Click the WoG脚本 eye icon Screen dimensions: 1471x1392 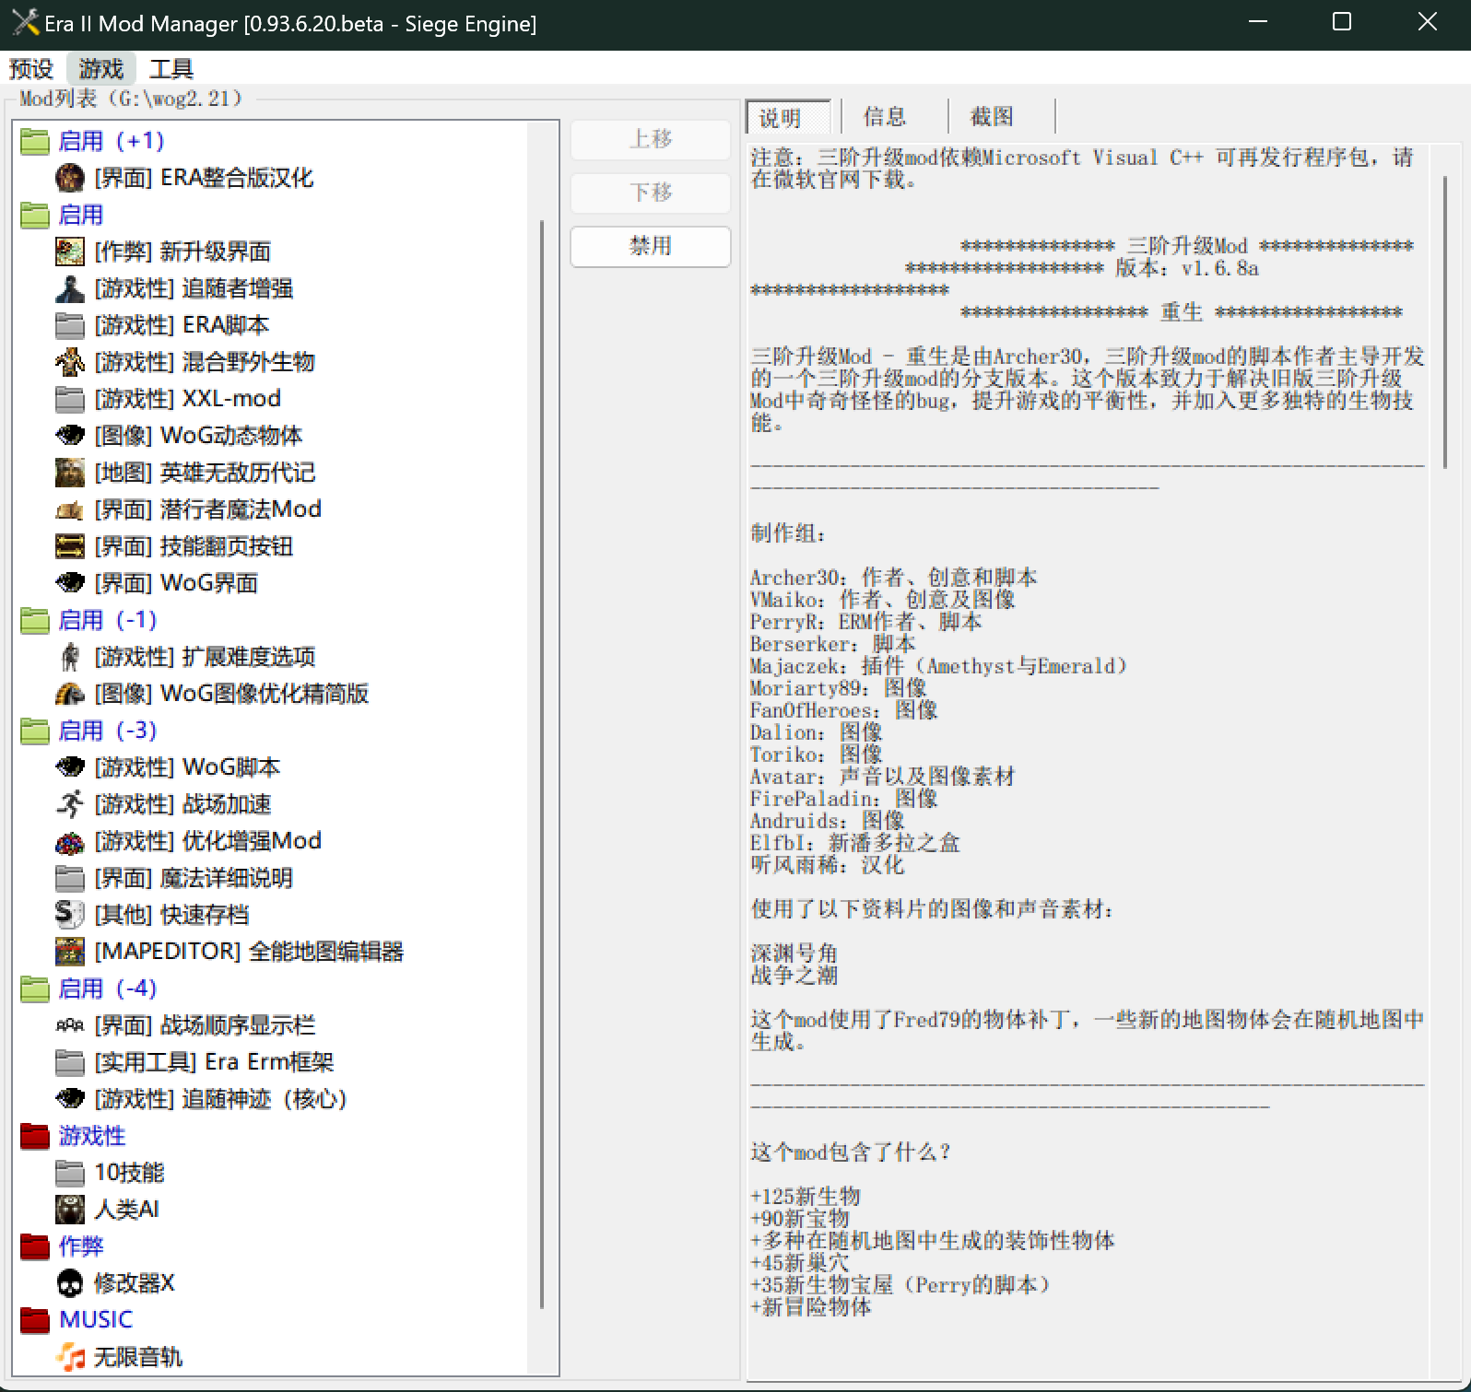click(70, 766)
